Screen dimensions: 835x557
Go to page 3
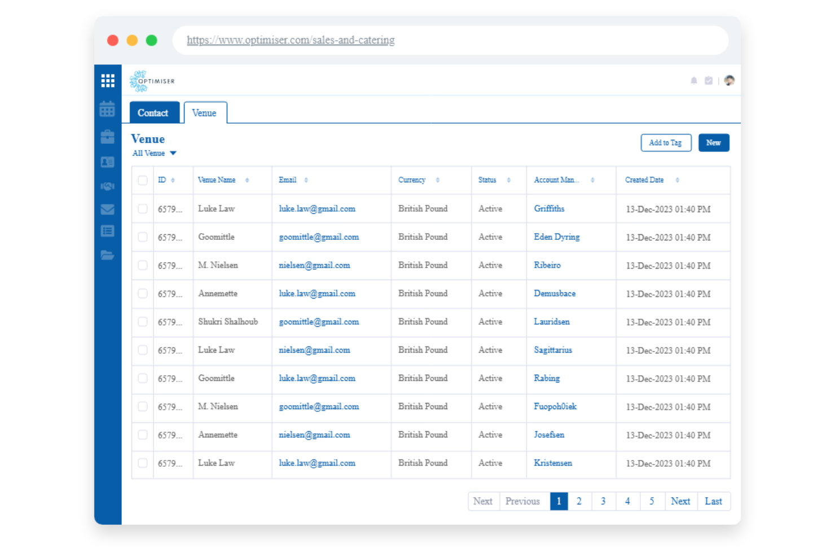click(604, 501)
